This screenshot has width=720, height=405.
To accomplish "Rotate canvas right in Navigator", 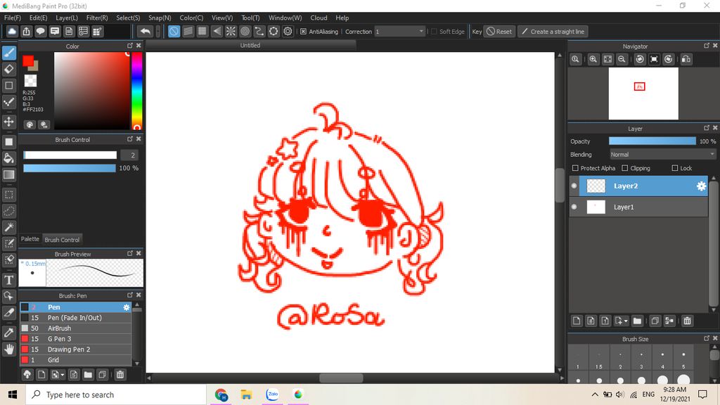I will pyautogui.click(x=668, y=59).
